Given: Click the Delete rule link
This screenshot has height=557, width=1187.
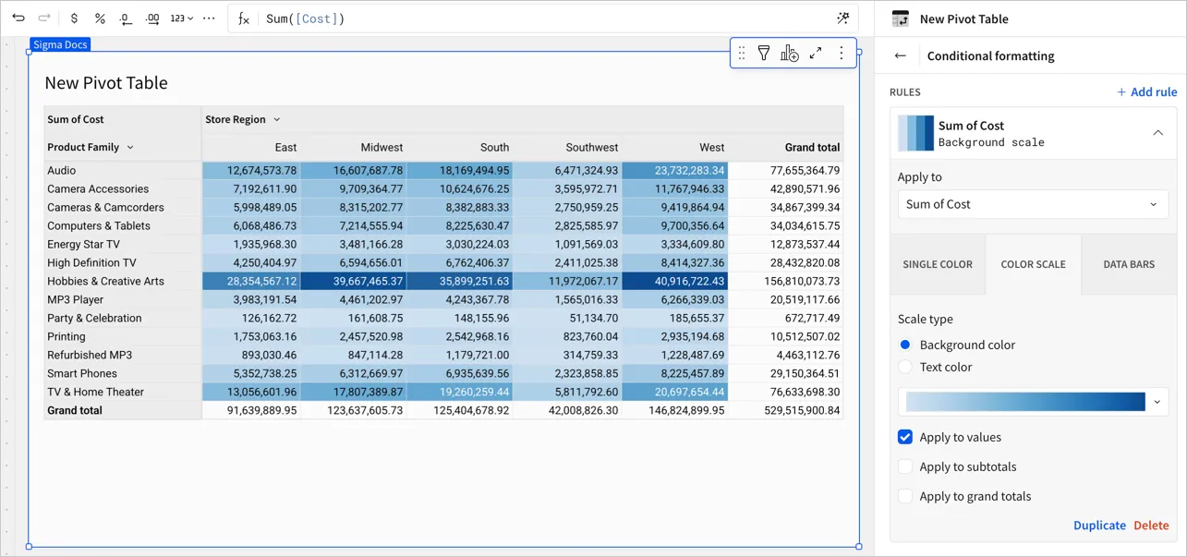Looking at the screenshot, I should click(1151, 525).
